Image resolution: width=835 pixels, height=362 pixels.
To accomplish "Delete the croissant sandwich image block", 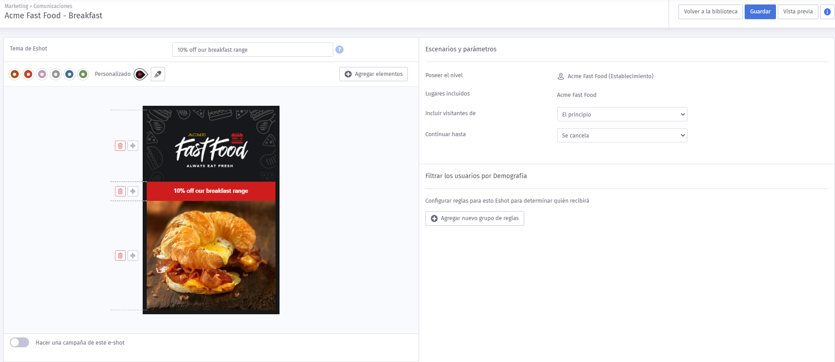I will point(120,255).
